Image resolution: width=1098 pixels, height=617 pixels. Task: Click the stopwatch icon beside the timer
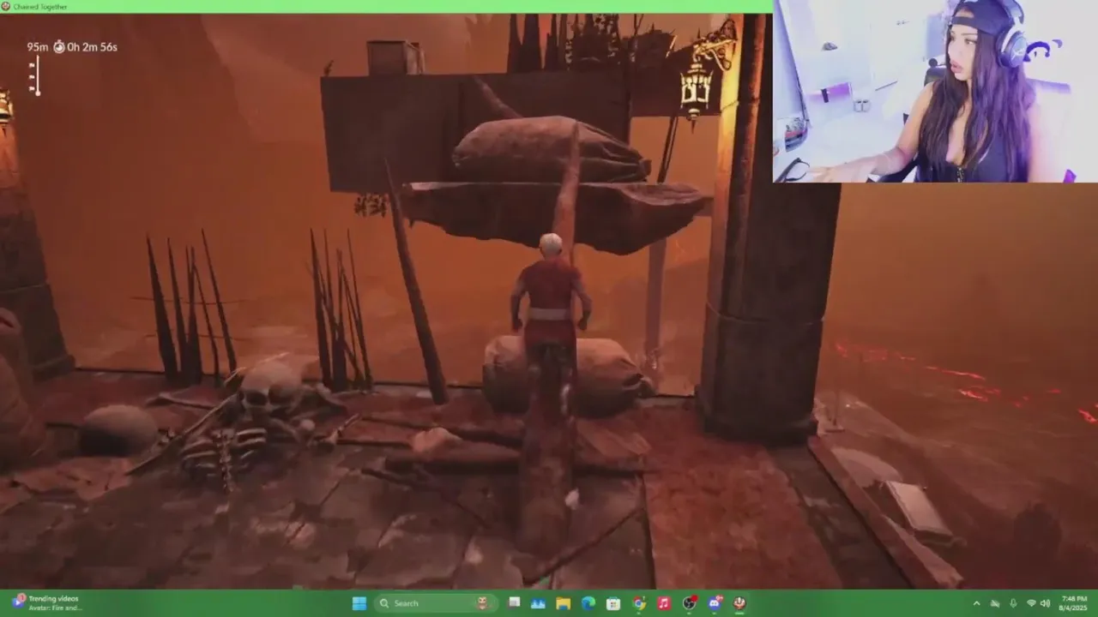[x=59, y=47]
